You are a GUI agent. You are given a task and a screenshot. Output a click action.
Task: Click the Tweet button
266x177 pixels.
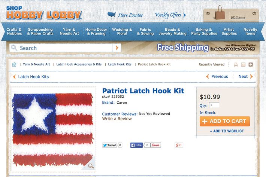110,145
